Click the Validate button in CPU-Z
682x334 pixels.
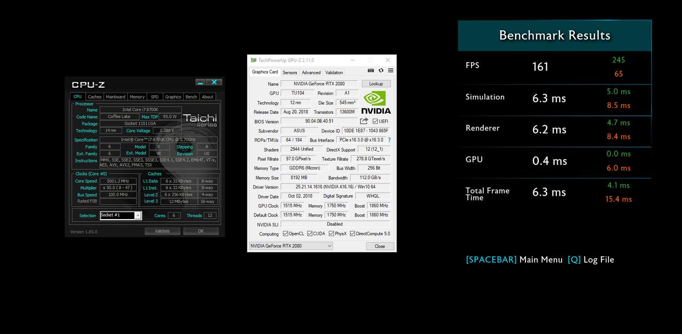163,231
